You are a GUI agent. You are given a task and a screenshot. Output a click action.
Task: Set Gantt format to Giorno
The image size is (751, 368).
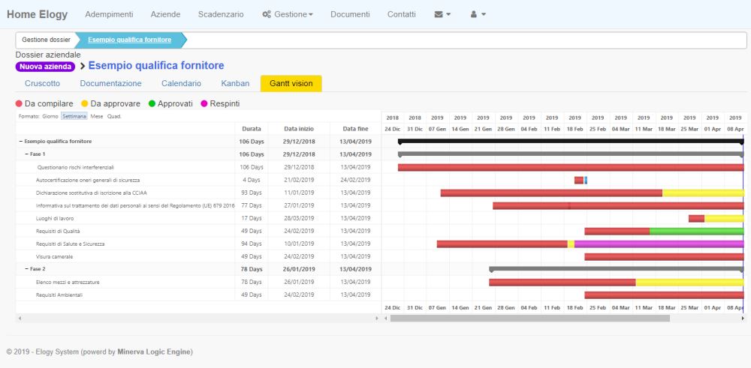50,116
